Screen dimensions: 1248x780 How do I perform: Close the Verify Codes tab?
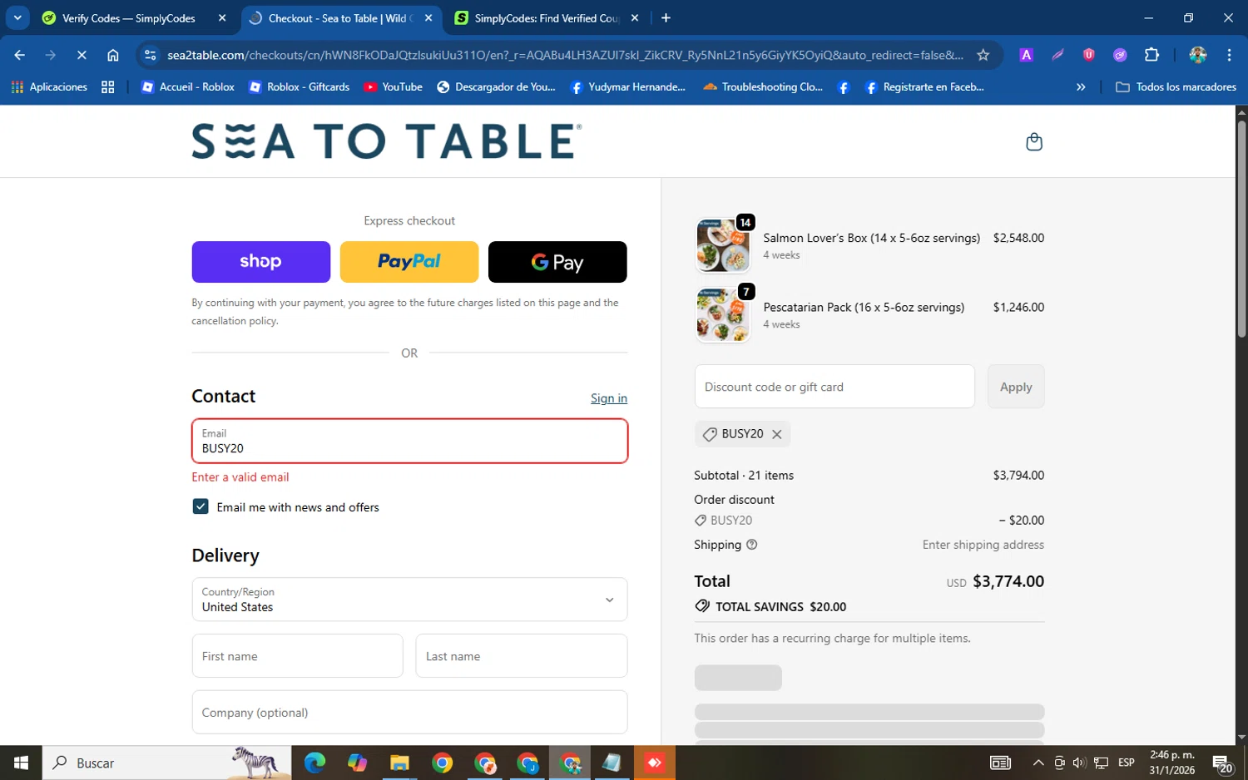coord(222,18)
